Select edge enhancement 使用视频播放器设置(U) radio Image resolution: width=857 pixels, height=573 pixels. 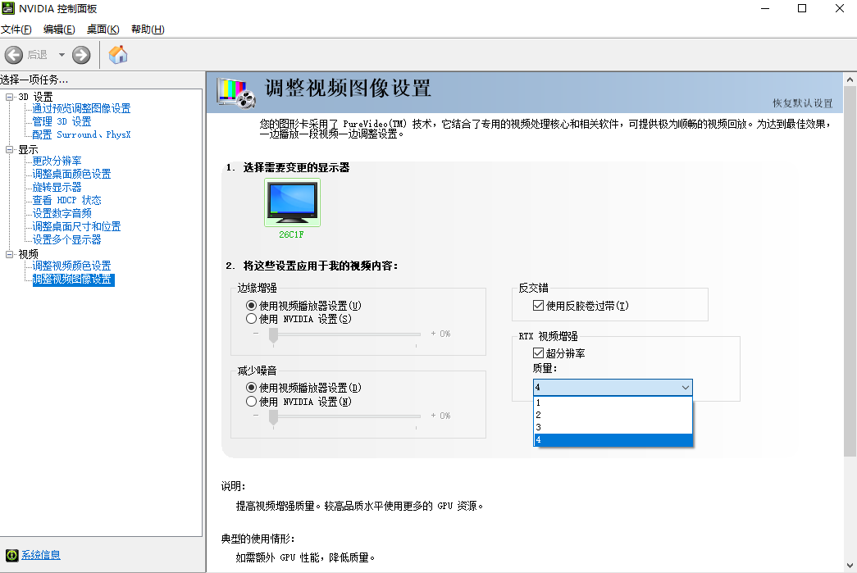252,305
